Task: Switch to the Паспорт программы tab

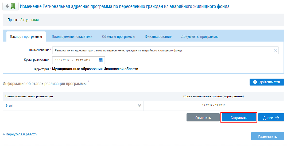Action: pyautogui.click(x=26, y=36)
